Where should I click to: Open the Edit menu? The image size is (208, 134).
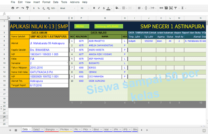(x=20, y=2)
